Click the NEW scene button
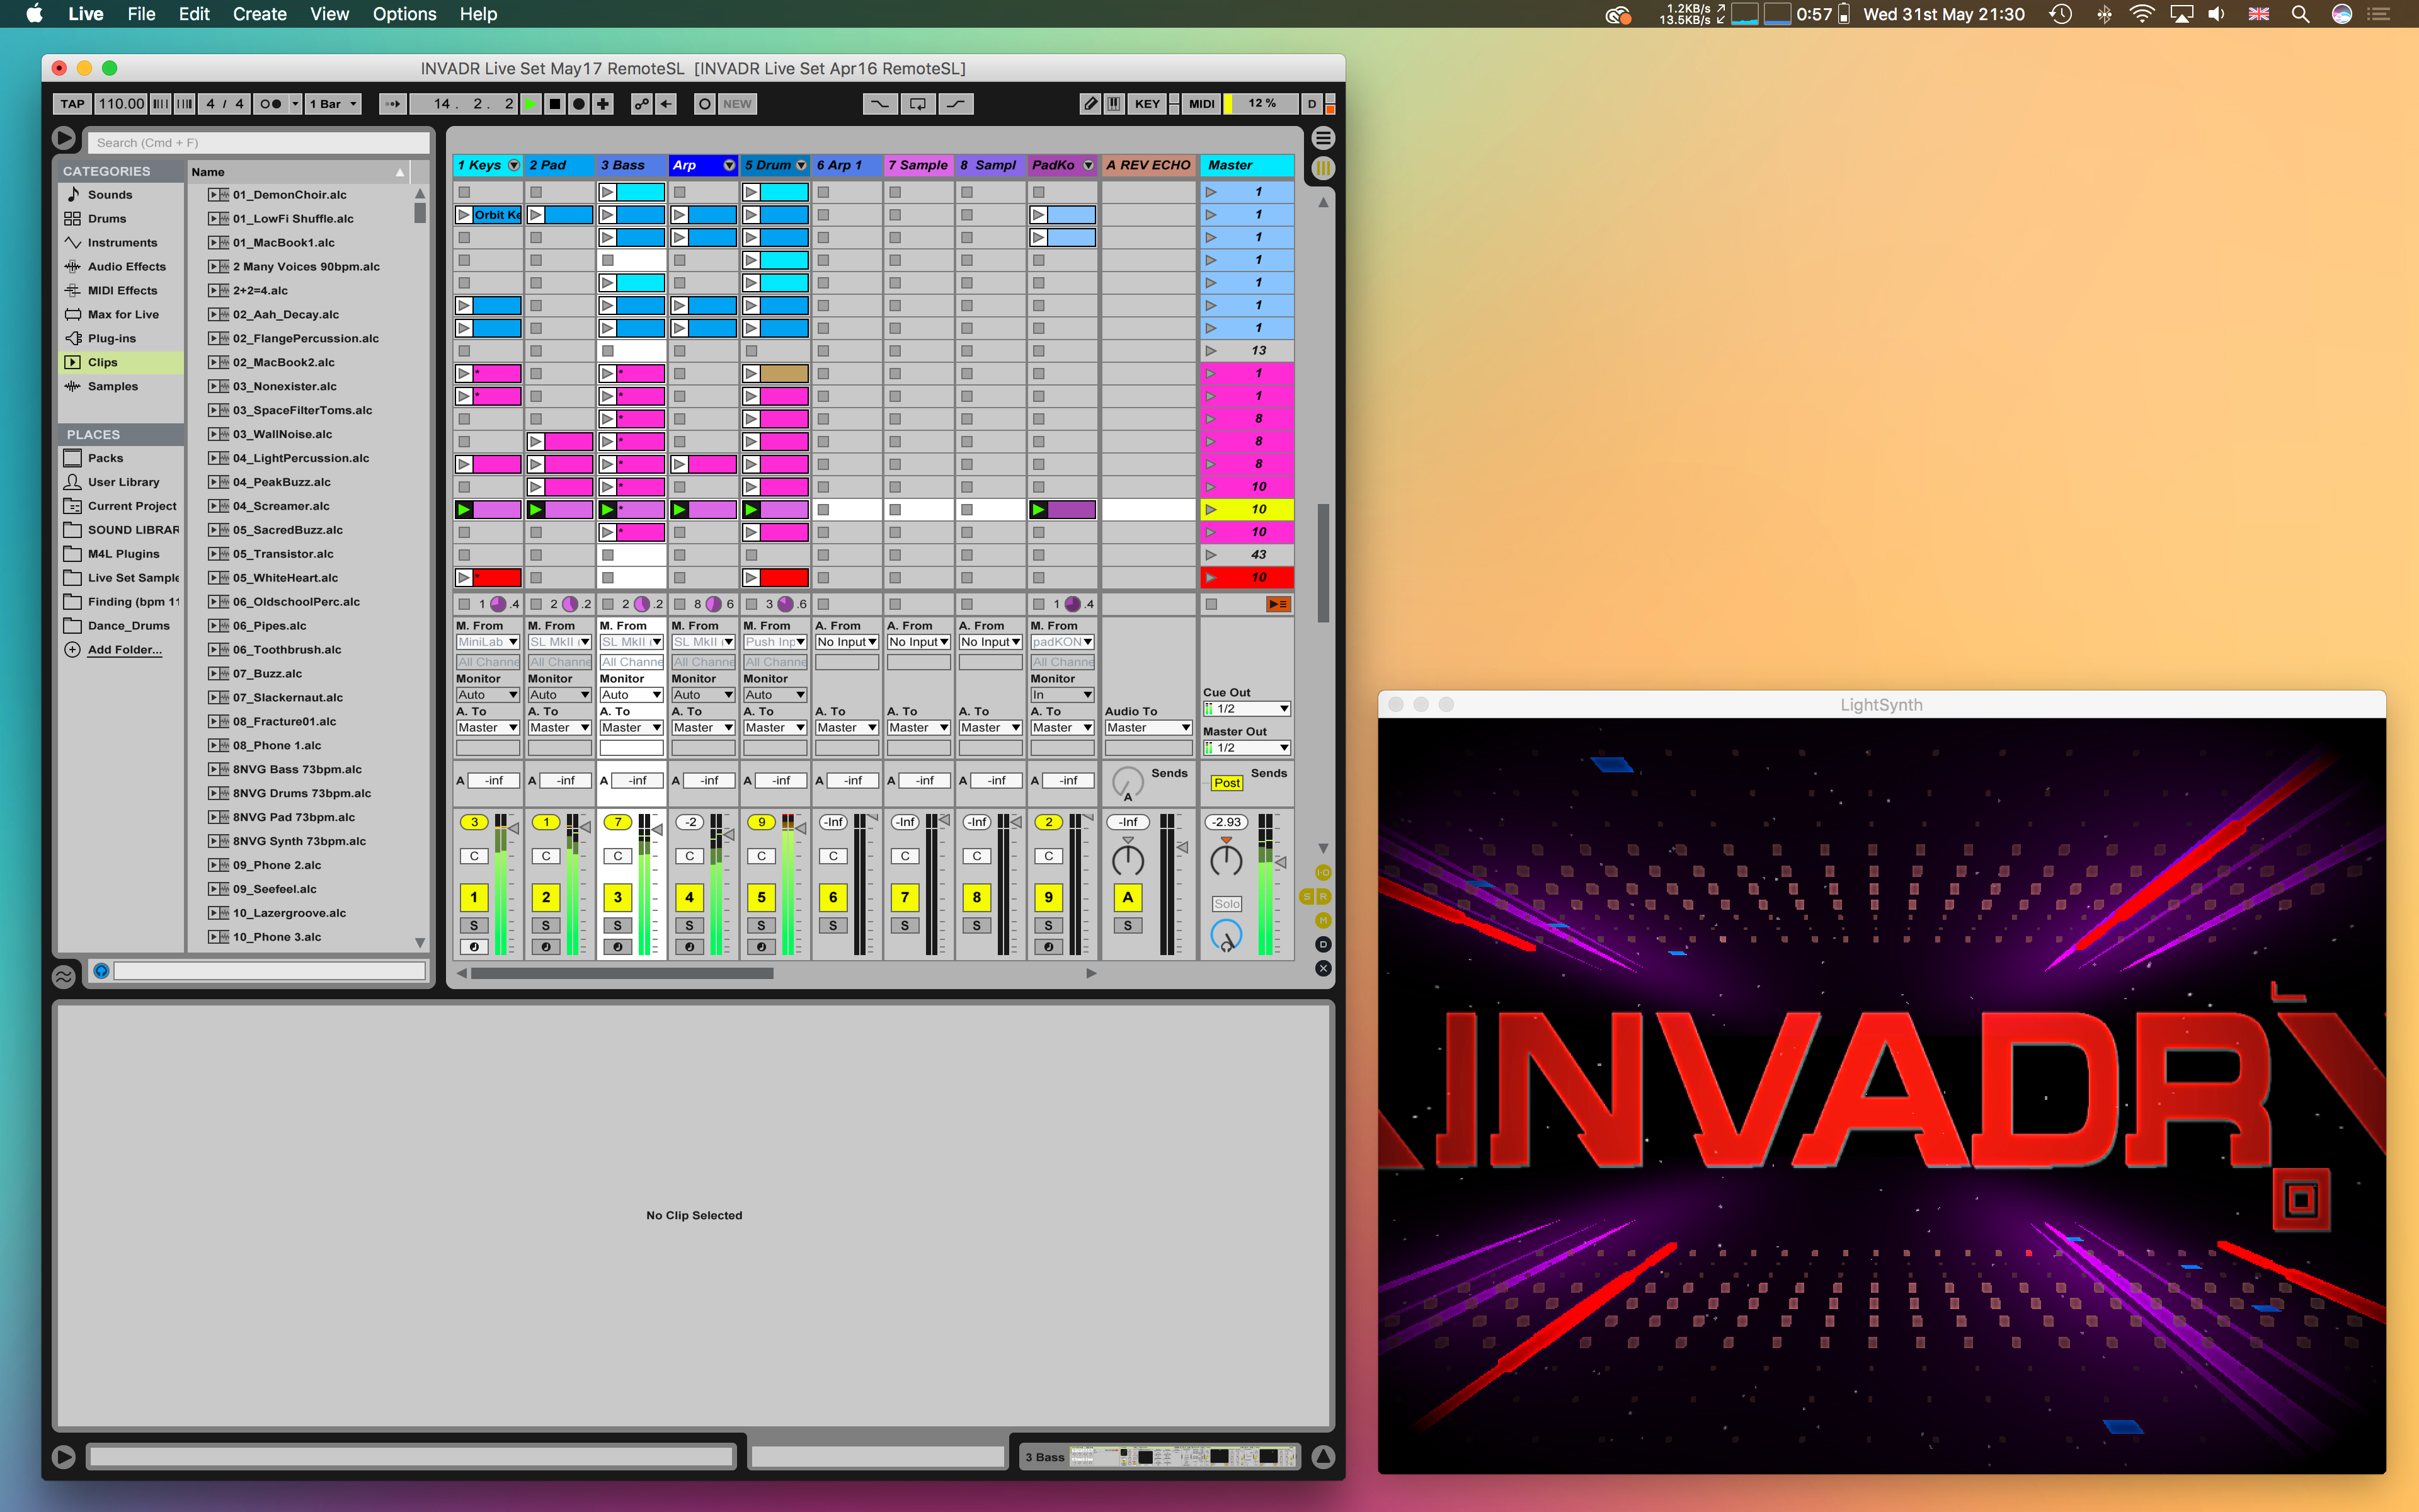 736,104
